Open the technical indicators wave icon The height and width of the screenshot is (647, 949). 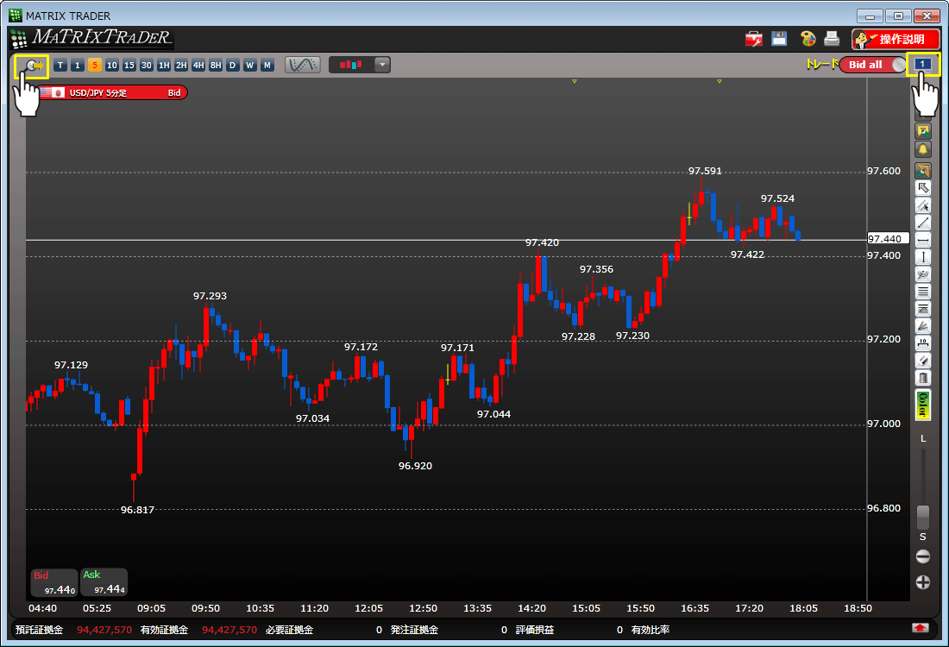click(302, 65)
